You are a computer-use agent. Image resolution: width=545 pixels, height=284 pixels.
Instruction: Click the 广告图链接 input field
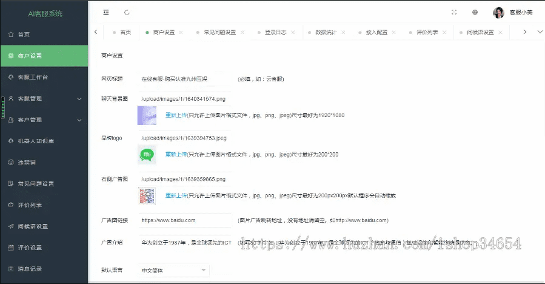pos(184,220)
